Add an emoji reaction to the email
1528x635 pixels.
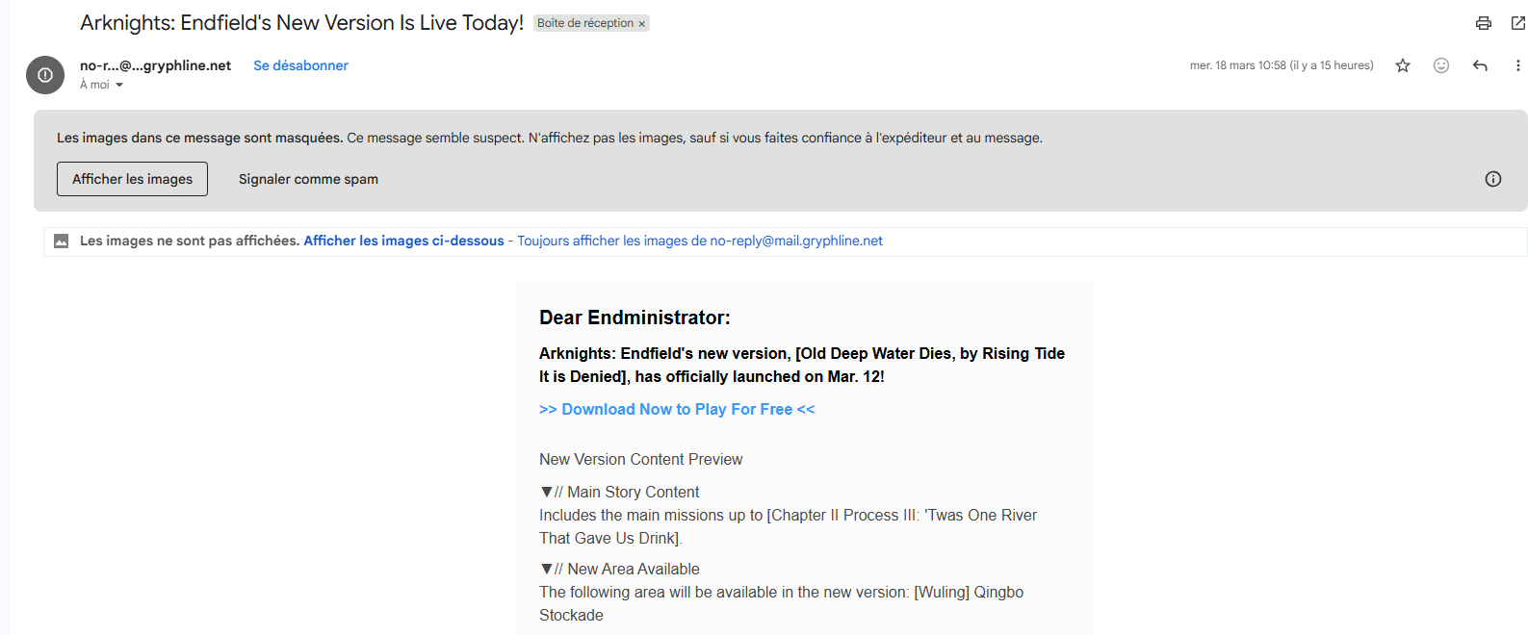click(1441, 65)
